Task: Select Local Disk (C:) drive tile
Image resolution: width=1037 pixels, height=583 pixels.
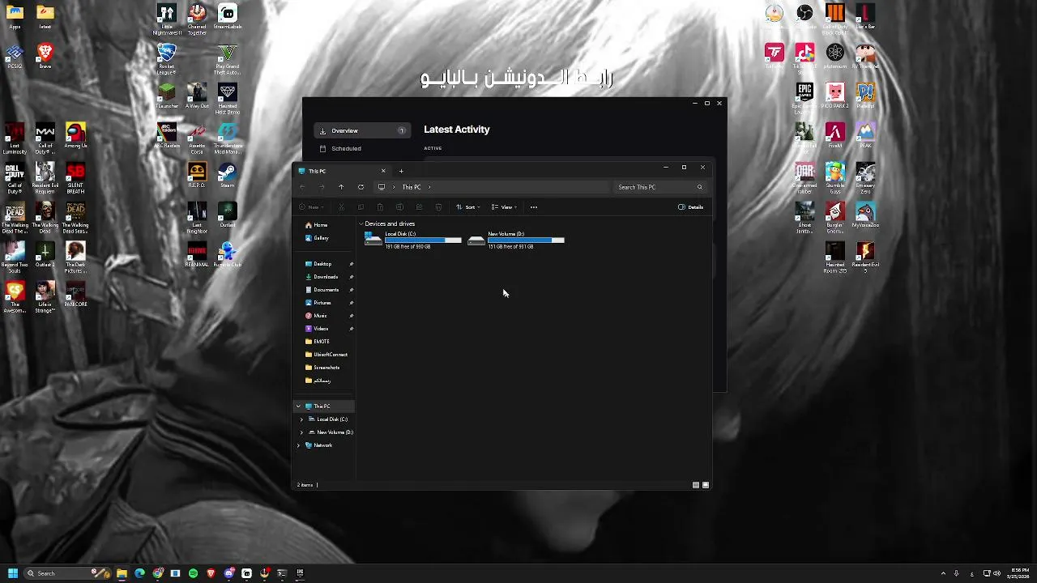Action: [x=413, y=240]
